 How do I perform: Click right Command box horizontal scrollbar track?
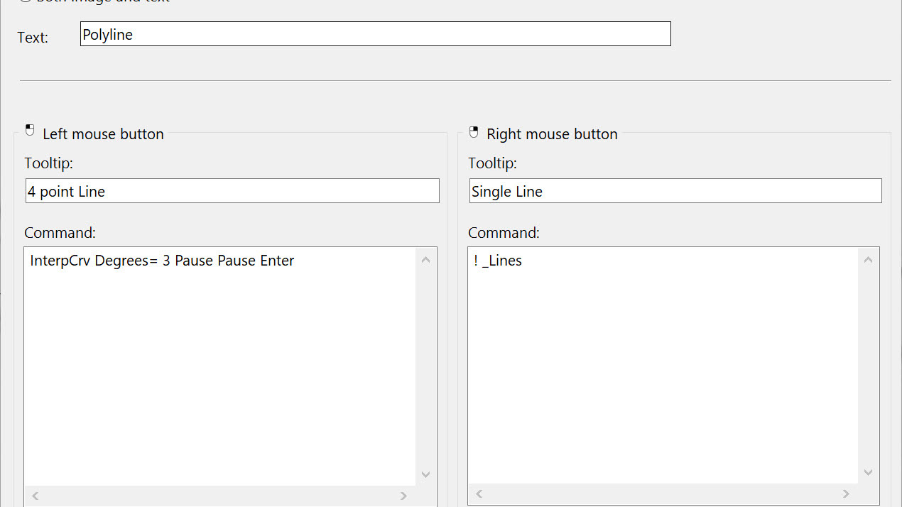tap(663, 494)
